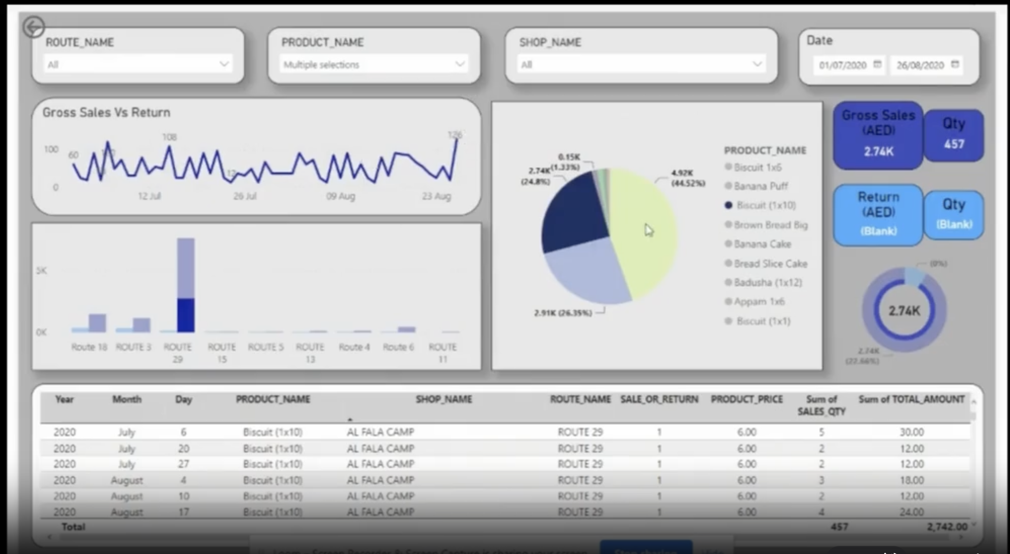This screenshot has height=554, width=1010.
Task: Click the table scroll-up arrow
Action: (973, 401)
